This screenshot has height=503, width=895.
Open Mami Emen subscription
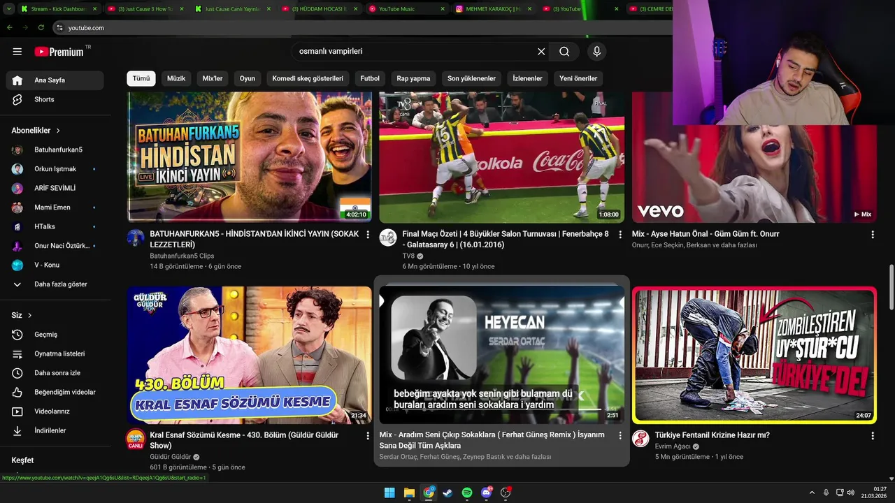point(55,207)
